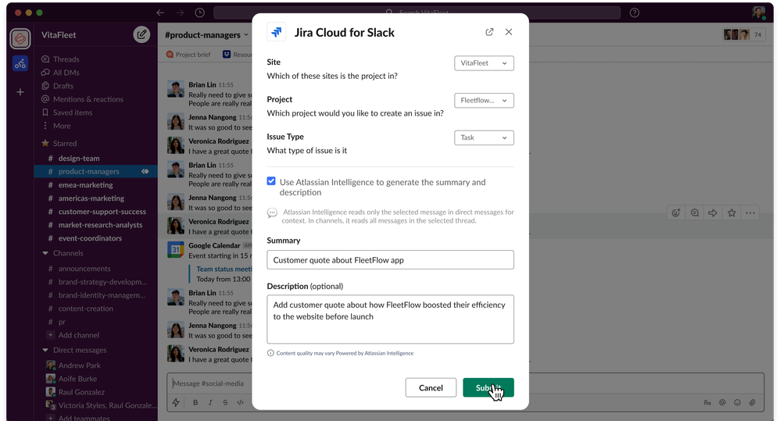
Task: Open Jira dialog in new window icon
Action: coord(489,32)
